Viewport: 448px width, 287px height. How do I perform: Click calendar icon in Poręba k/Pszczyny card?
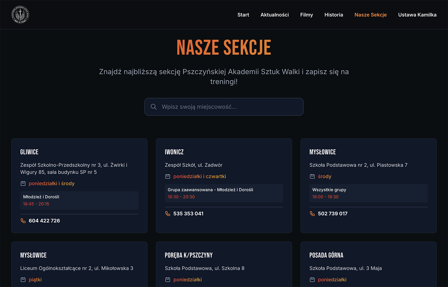(168, 280)
